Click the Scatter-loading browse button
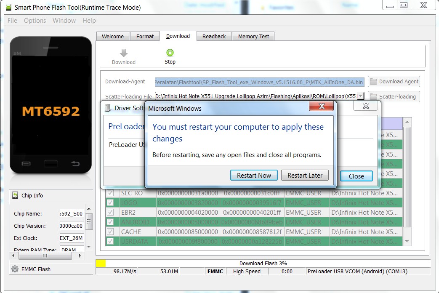This screenshot has width=439, height=293. (x=394, y=97)
